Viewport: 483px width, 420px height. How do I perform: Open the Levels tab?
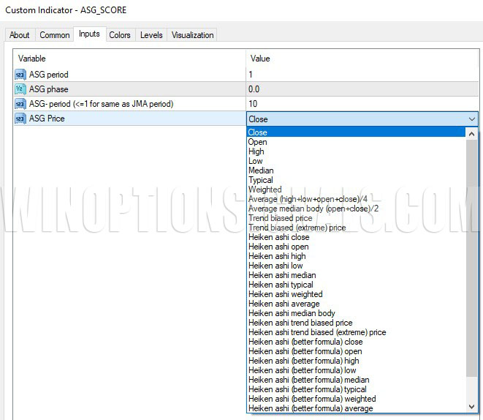click(151, 35)
